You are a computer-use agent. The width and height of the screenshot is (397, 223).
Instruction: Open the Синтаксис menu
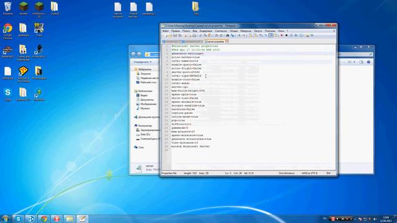click(221, 31)
